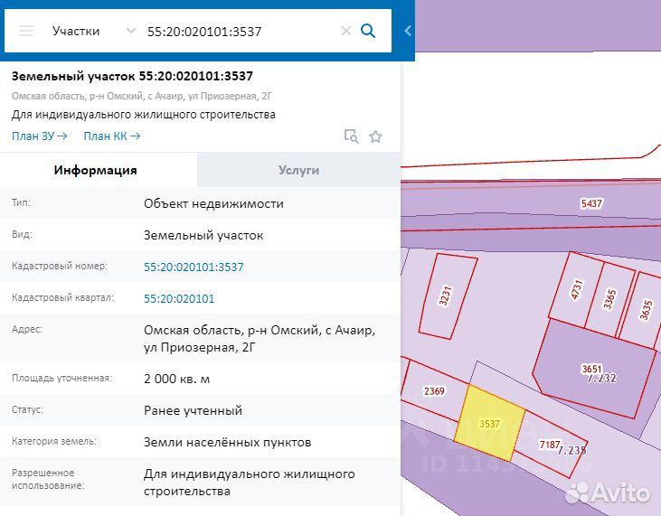Viewport: 661px width, 516px height.
Task: Switch to the Услуги tab
Action: tap(299, 170)
